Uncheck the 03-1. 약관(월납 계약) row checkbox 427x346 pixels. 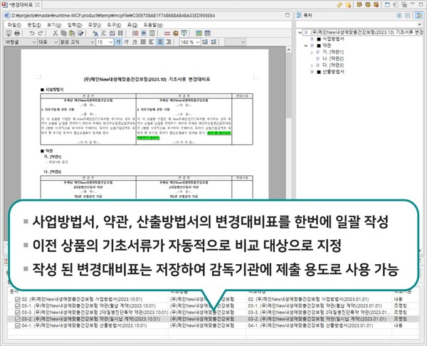tap(18, 305)
